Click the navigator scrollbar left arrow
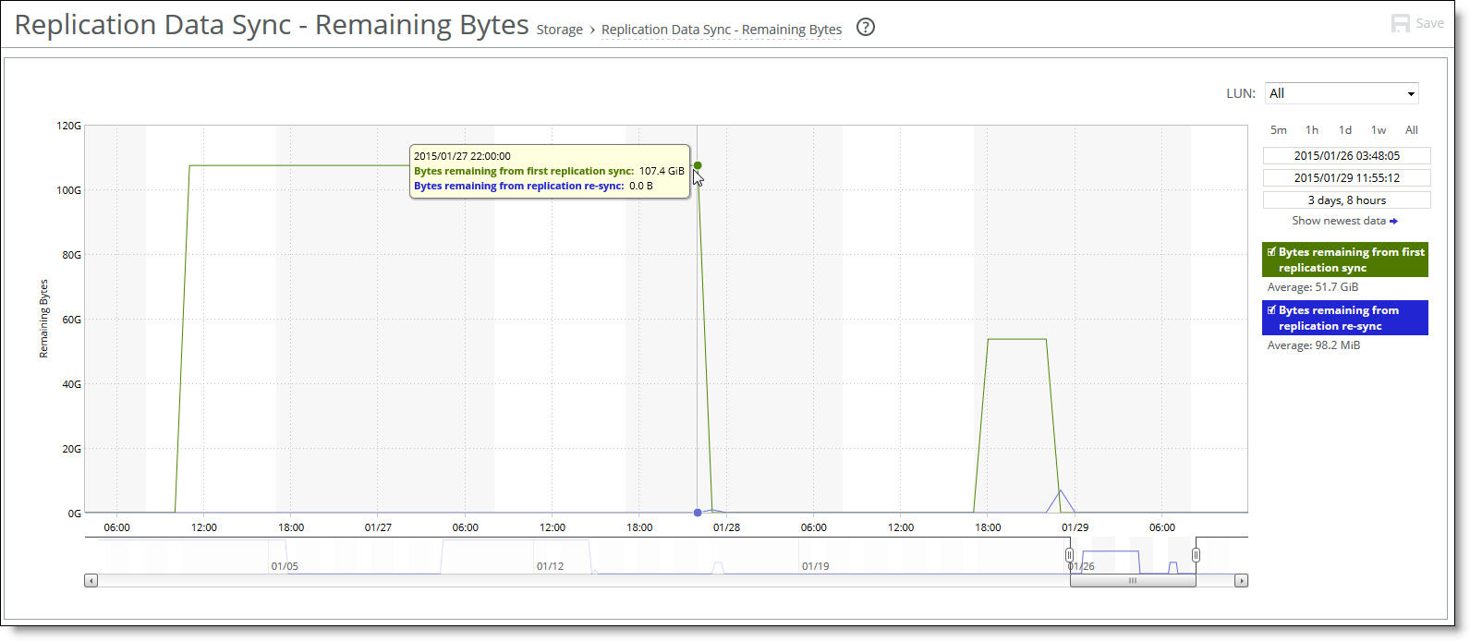 91,581
